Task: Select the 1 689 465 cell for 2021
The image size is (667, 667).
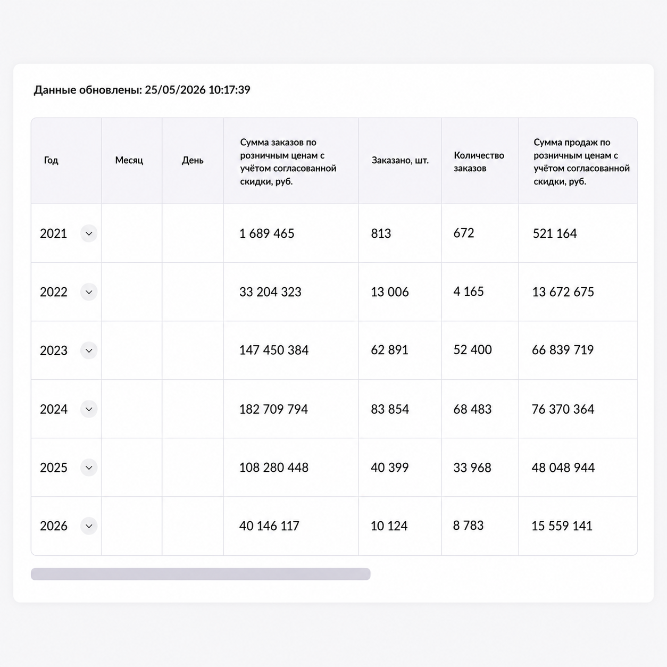Action: [266, 234]
